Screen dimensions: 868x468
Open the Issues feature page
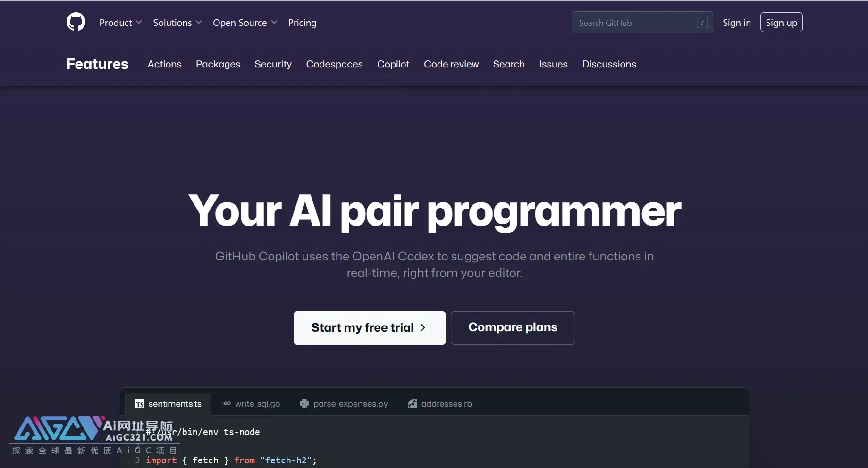[553, 64]
